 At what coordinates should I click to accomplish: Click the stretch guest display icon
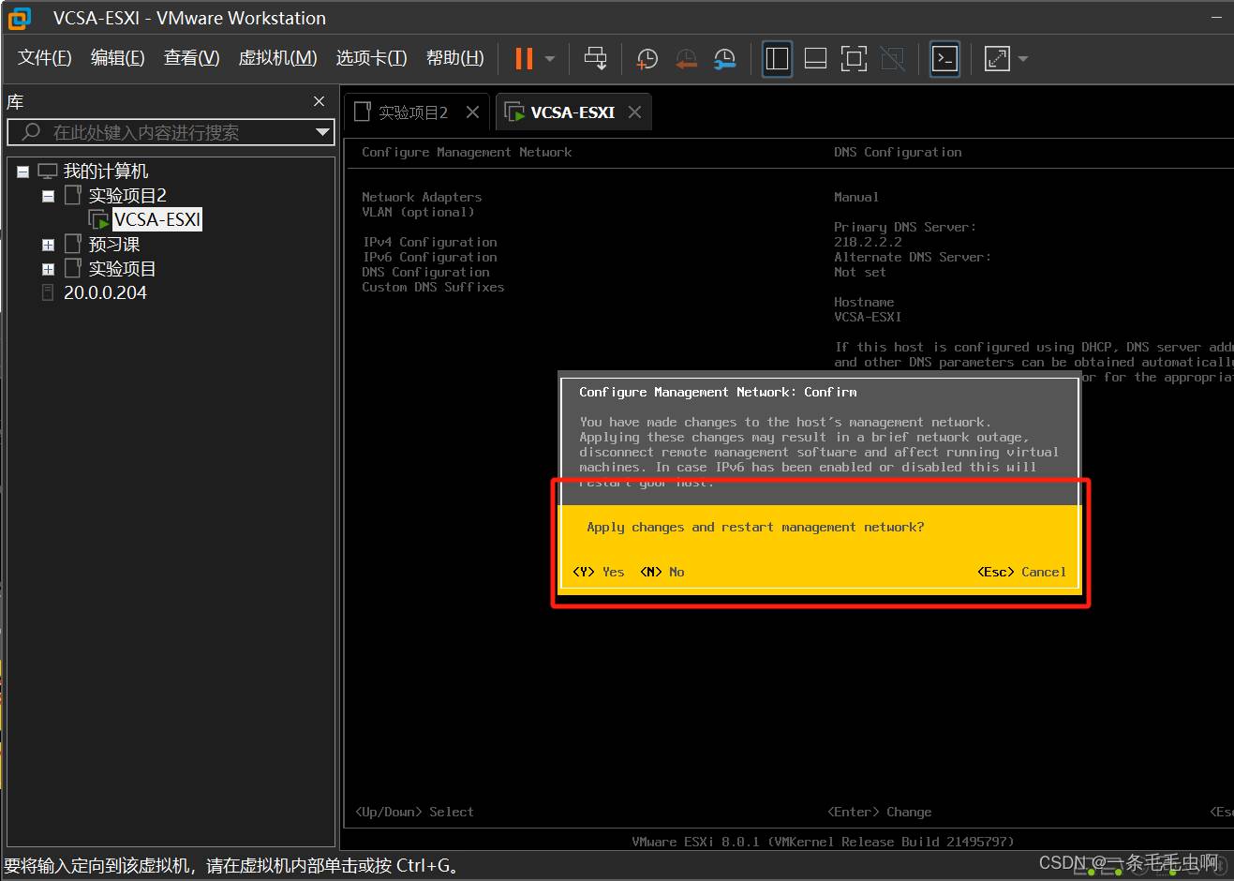pos(997,59)
